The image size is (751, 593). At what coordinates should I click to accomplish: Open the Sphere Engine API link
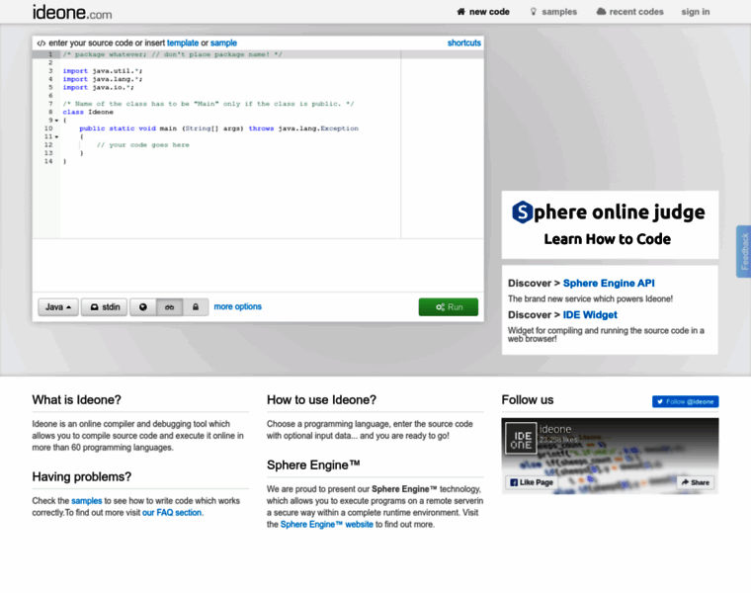609,283
